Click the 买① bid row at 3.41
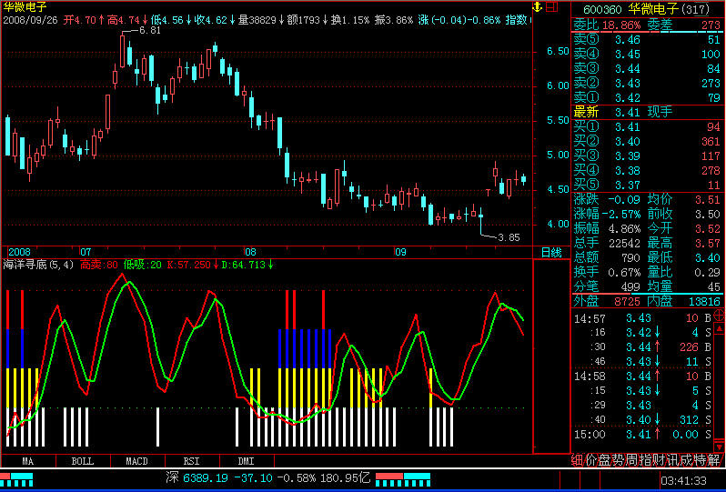This screenshot has width=726, height=492. (647, 126)
